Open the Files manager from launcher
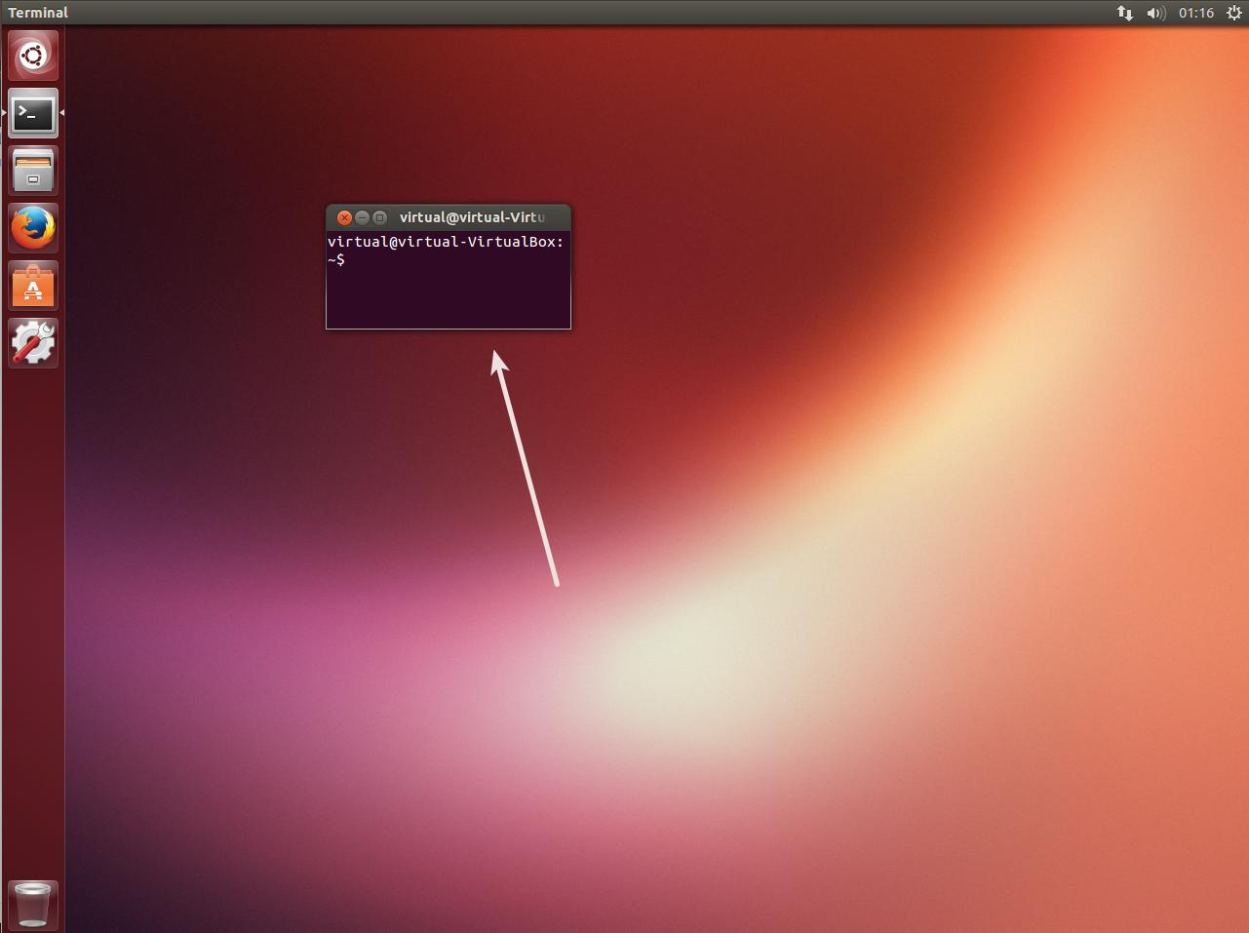 tap(33, 171)
